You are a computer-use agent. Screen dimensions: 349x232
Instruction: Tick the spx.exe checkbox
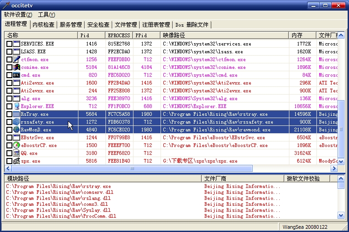point(9,161)
